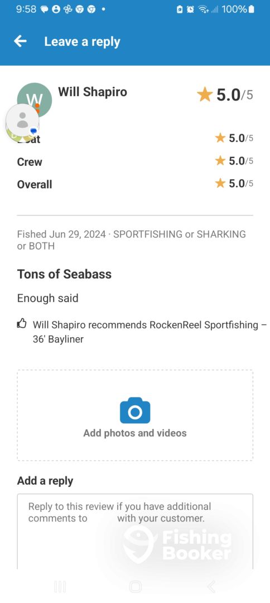270x603 pixels.
Task: Tap the thumbs-up recommend icon
Action: pyautogui.click(x=22, y=324)
